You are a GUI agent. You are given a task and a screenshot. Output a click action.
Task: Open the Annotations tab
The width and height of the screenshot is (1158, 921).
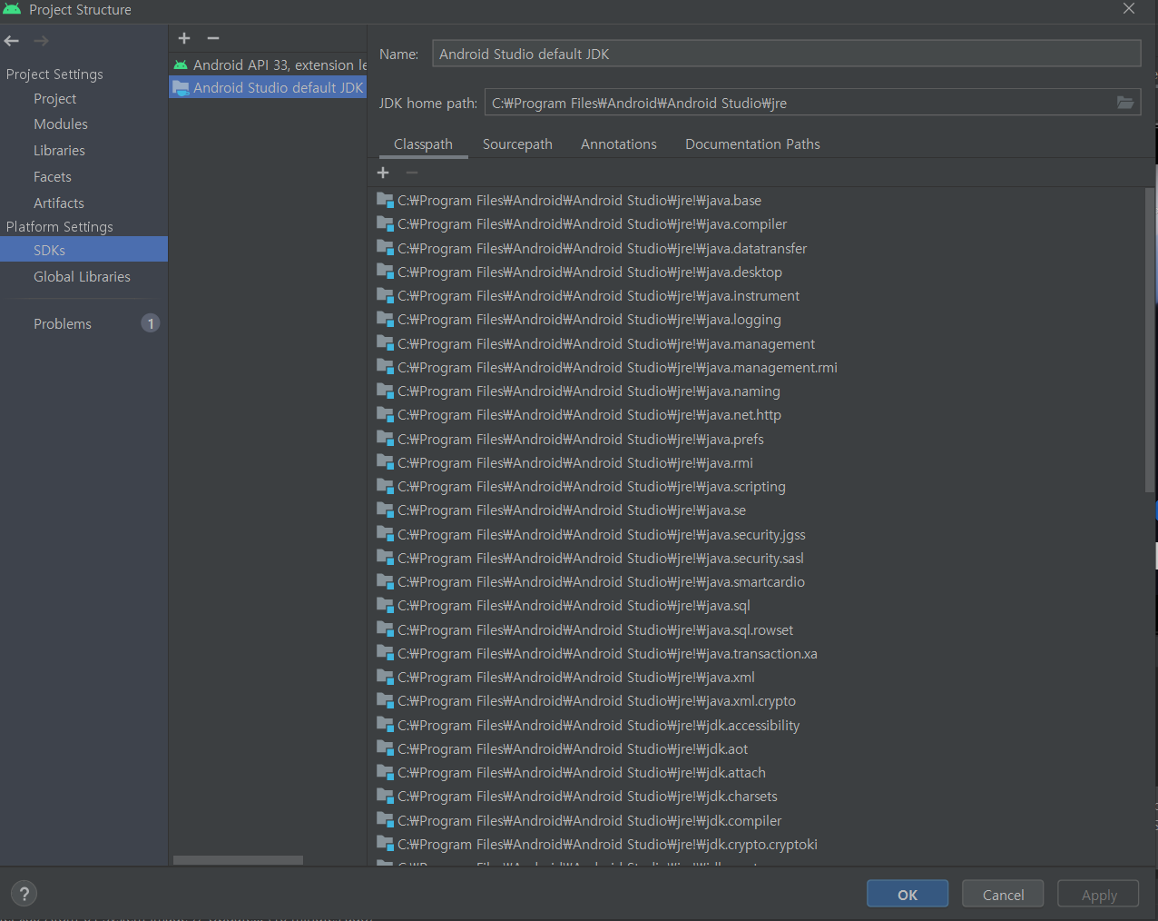[619, 144]
